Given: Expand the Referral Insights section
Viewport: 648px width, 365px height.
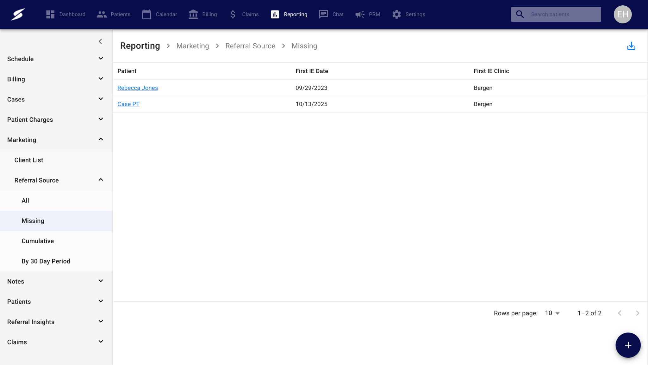Looking at the screenshot, I should pos(101,322).
